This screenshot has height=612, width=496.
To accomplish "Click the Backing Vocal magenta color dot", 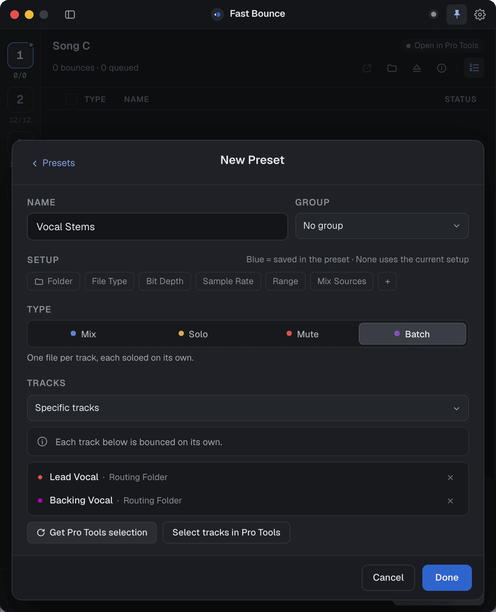I will [x=40, y=501].
